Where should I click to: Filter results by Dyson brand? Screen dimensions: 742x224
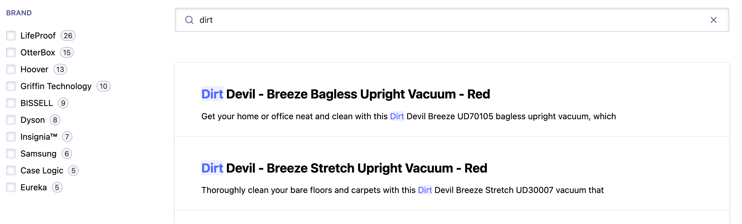[11, 120]
